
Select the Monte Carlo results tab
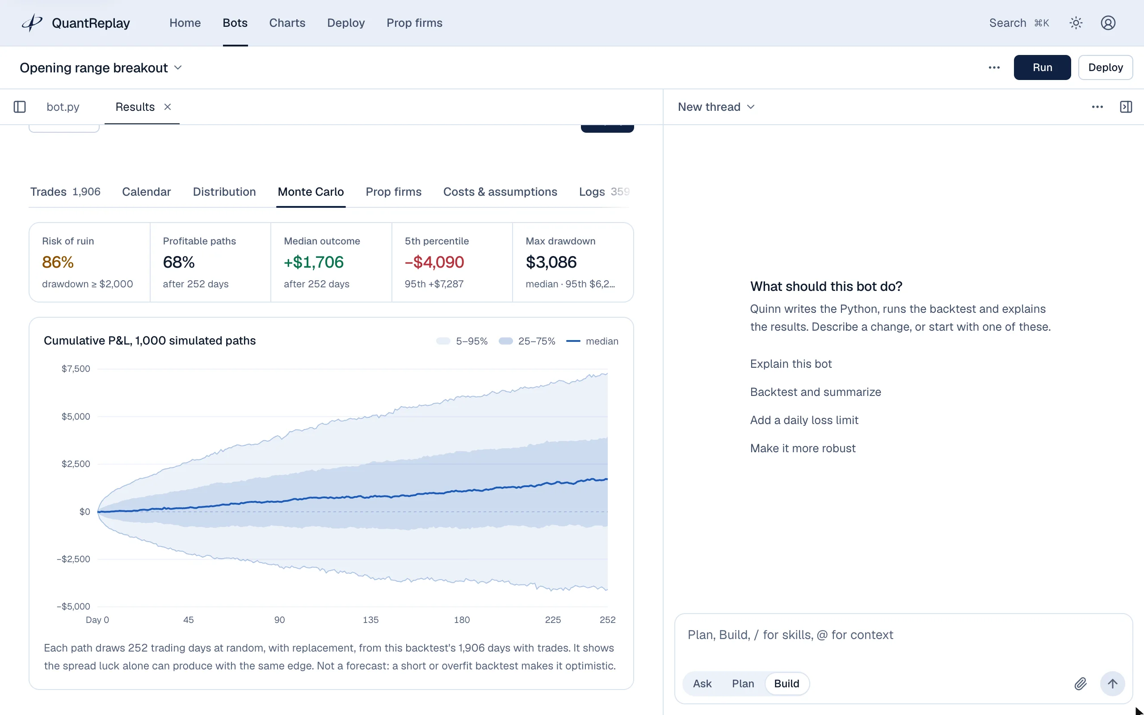point(311,192)
